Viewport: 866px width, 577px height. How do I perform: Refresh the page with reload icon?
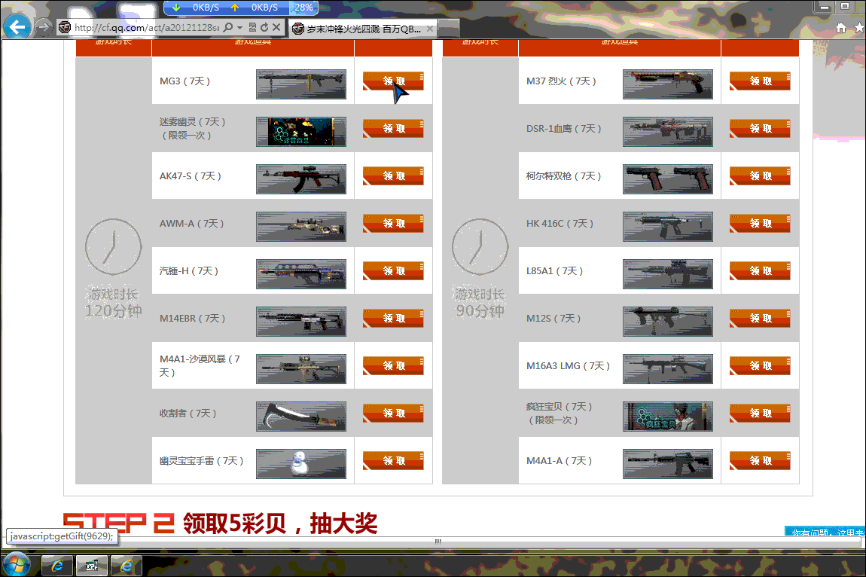264,27
